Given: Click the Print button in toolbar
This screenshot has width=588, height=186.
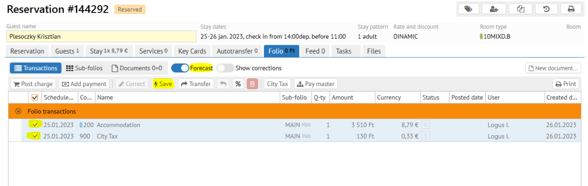Looking at the screenshot, I should click(x=566, y=84).
